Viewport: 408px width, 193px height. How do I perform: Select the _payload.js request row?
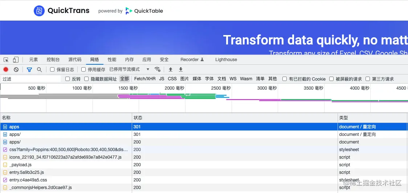tap(204, 165)
